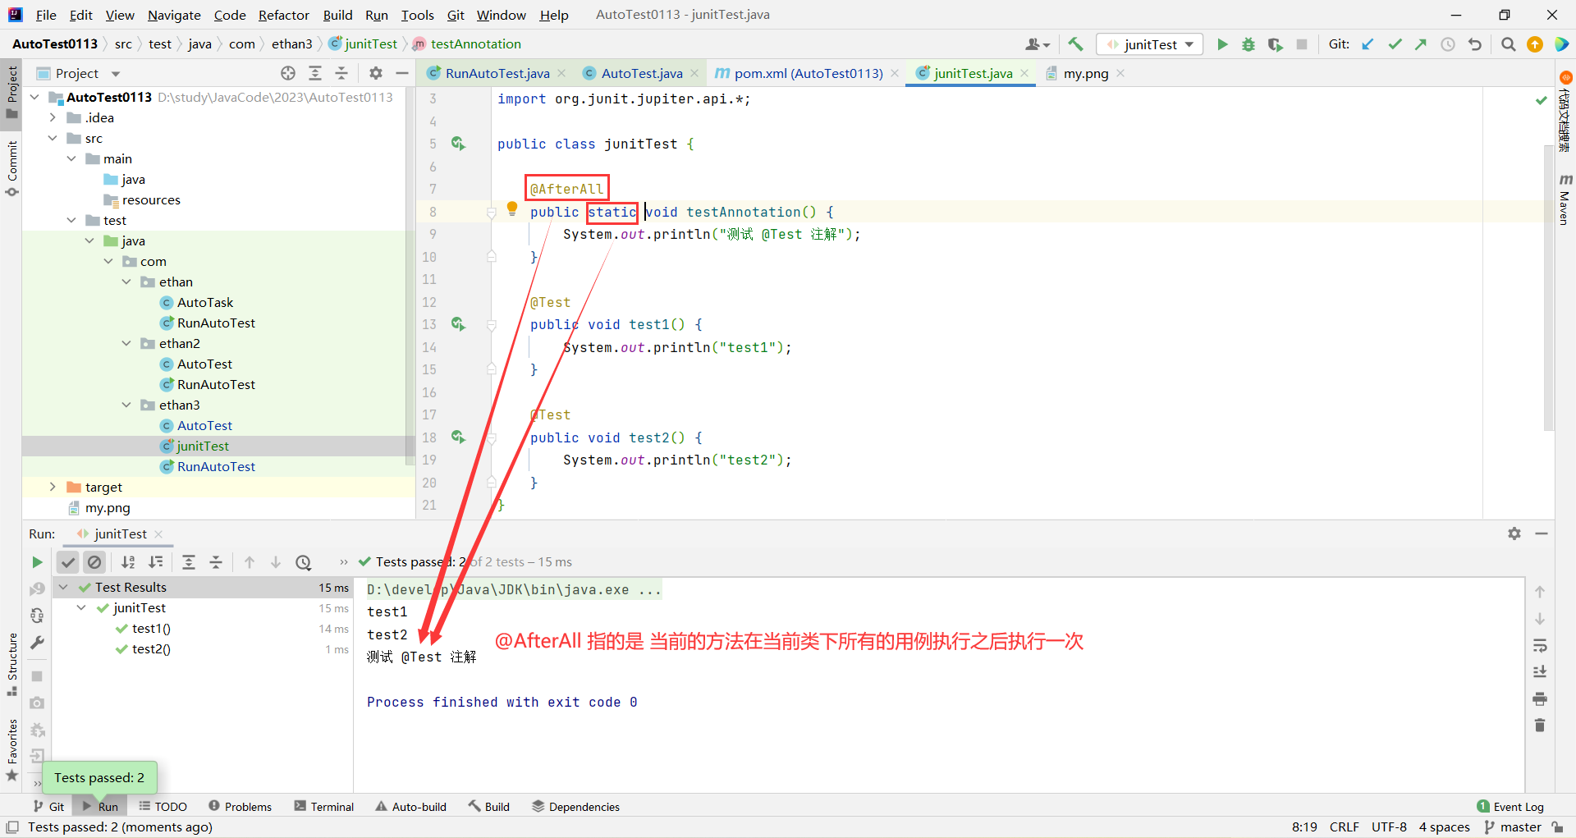Toggle Show Passed tests filter
This screenshot has width=1576, height=838.
tap(68, 562)
